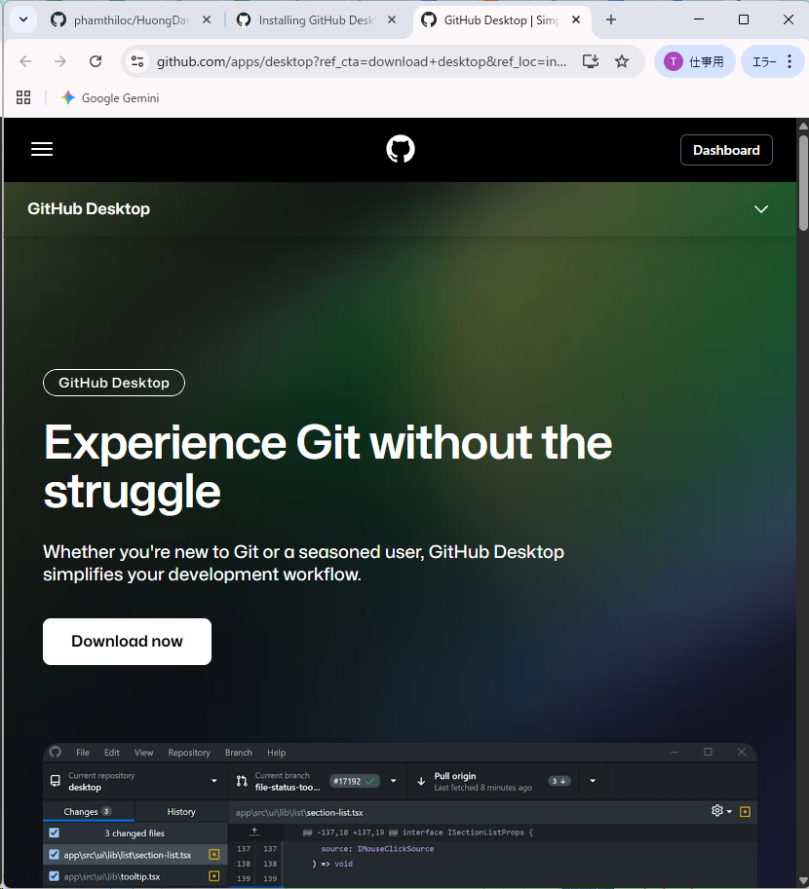
Task: Reload the current page
Action: pos(96,61)
